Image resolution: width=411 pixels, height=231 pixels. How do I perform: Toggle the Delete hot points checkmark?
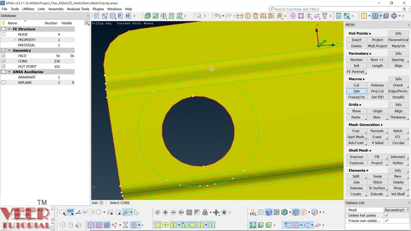[387, 215]
